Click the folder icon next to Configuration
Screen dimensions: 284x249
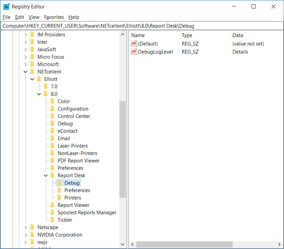point(53,108)
